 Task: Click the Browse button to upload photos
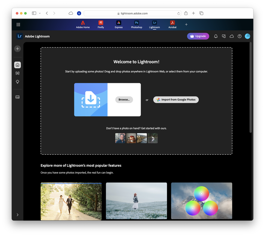pos(124,100)
